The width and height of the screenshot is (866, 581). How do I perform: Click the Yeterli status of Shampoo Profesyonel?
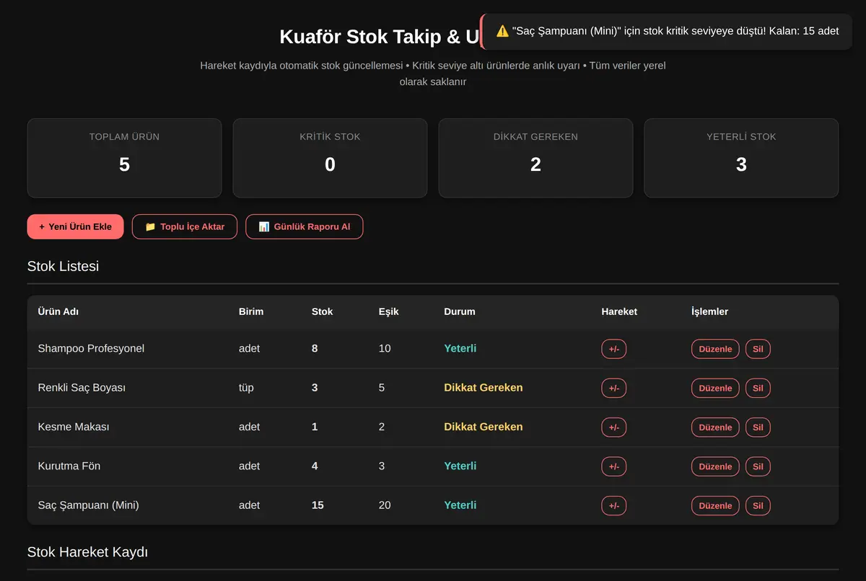460,348
